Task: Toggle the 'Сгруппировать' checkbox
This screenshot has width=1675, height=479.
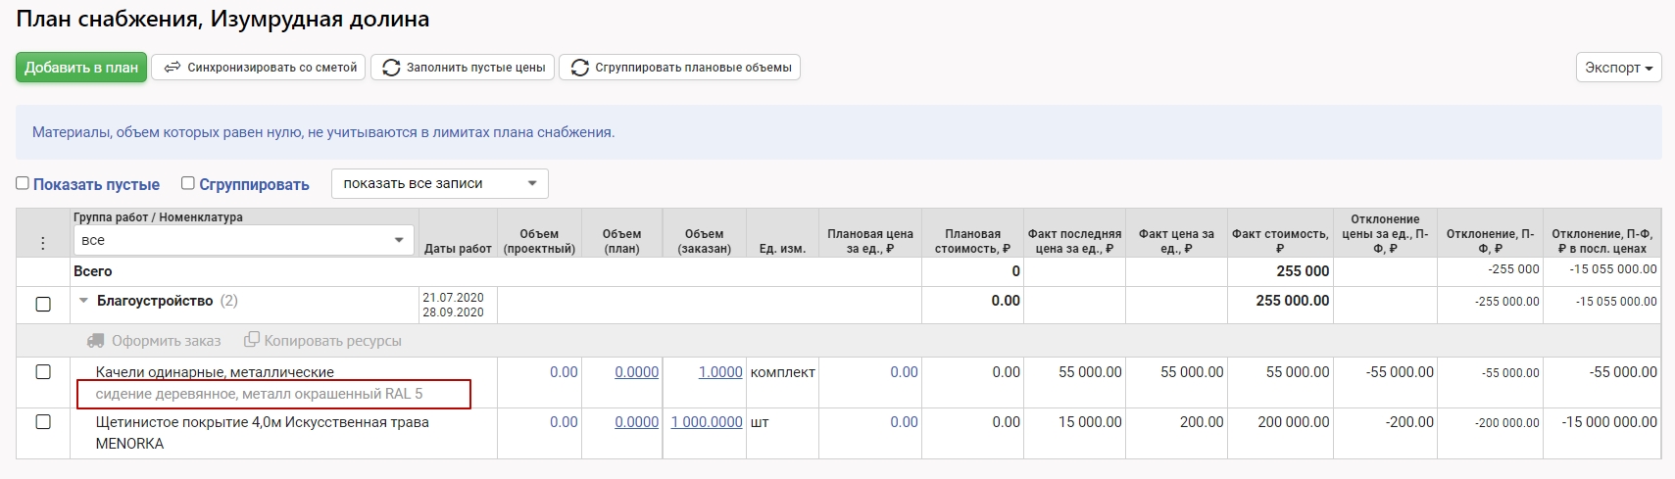Action: 188,183
